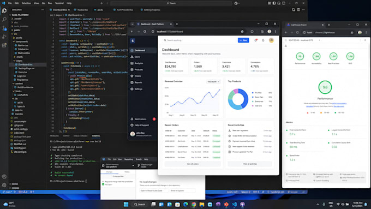The height and width of the screenshot is (209, 371).
Task: Open File Explorer from the Windows taskbar
Action: (202, 204)
